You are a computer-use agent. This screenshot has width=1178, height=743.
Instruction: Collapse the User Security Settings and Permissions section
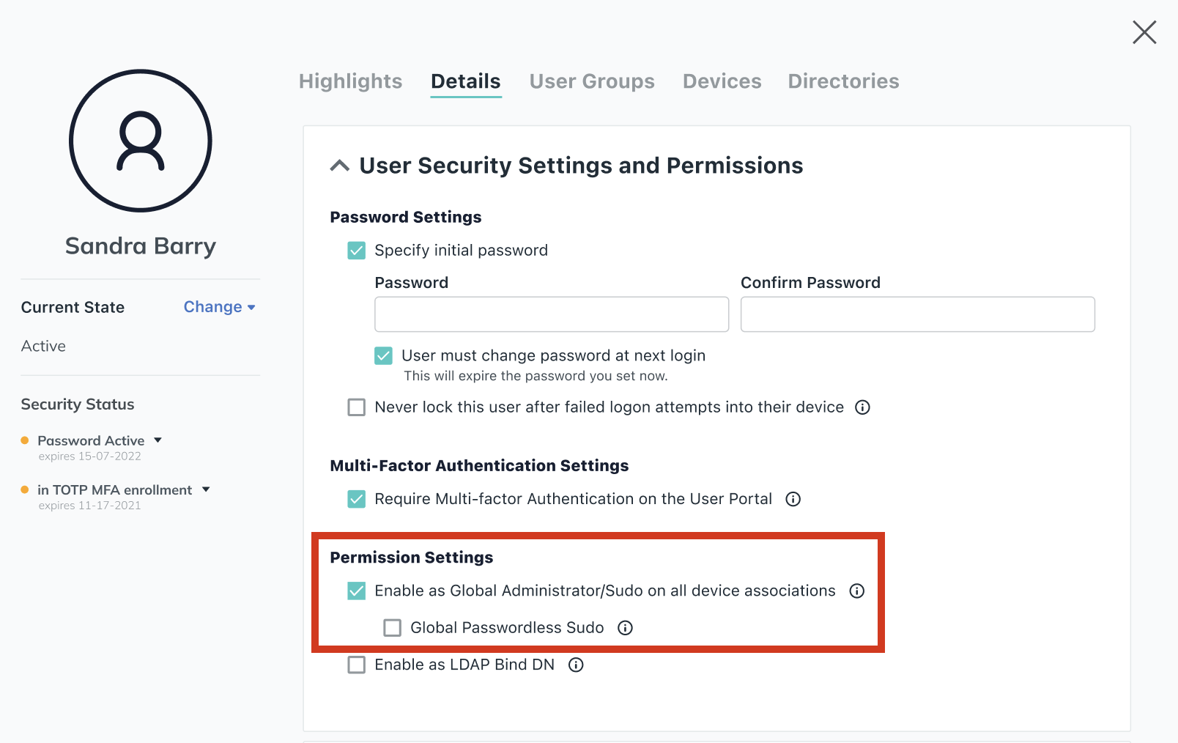[x=339, y=166]
